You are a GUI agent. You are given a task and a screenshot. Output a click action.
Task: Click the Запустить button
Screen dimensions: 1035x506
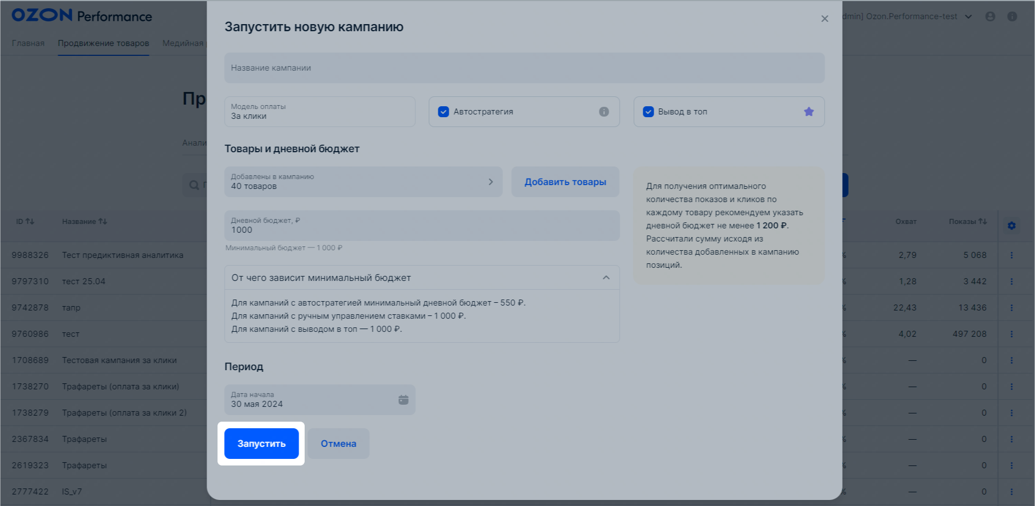(261, 444)
